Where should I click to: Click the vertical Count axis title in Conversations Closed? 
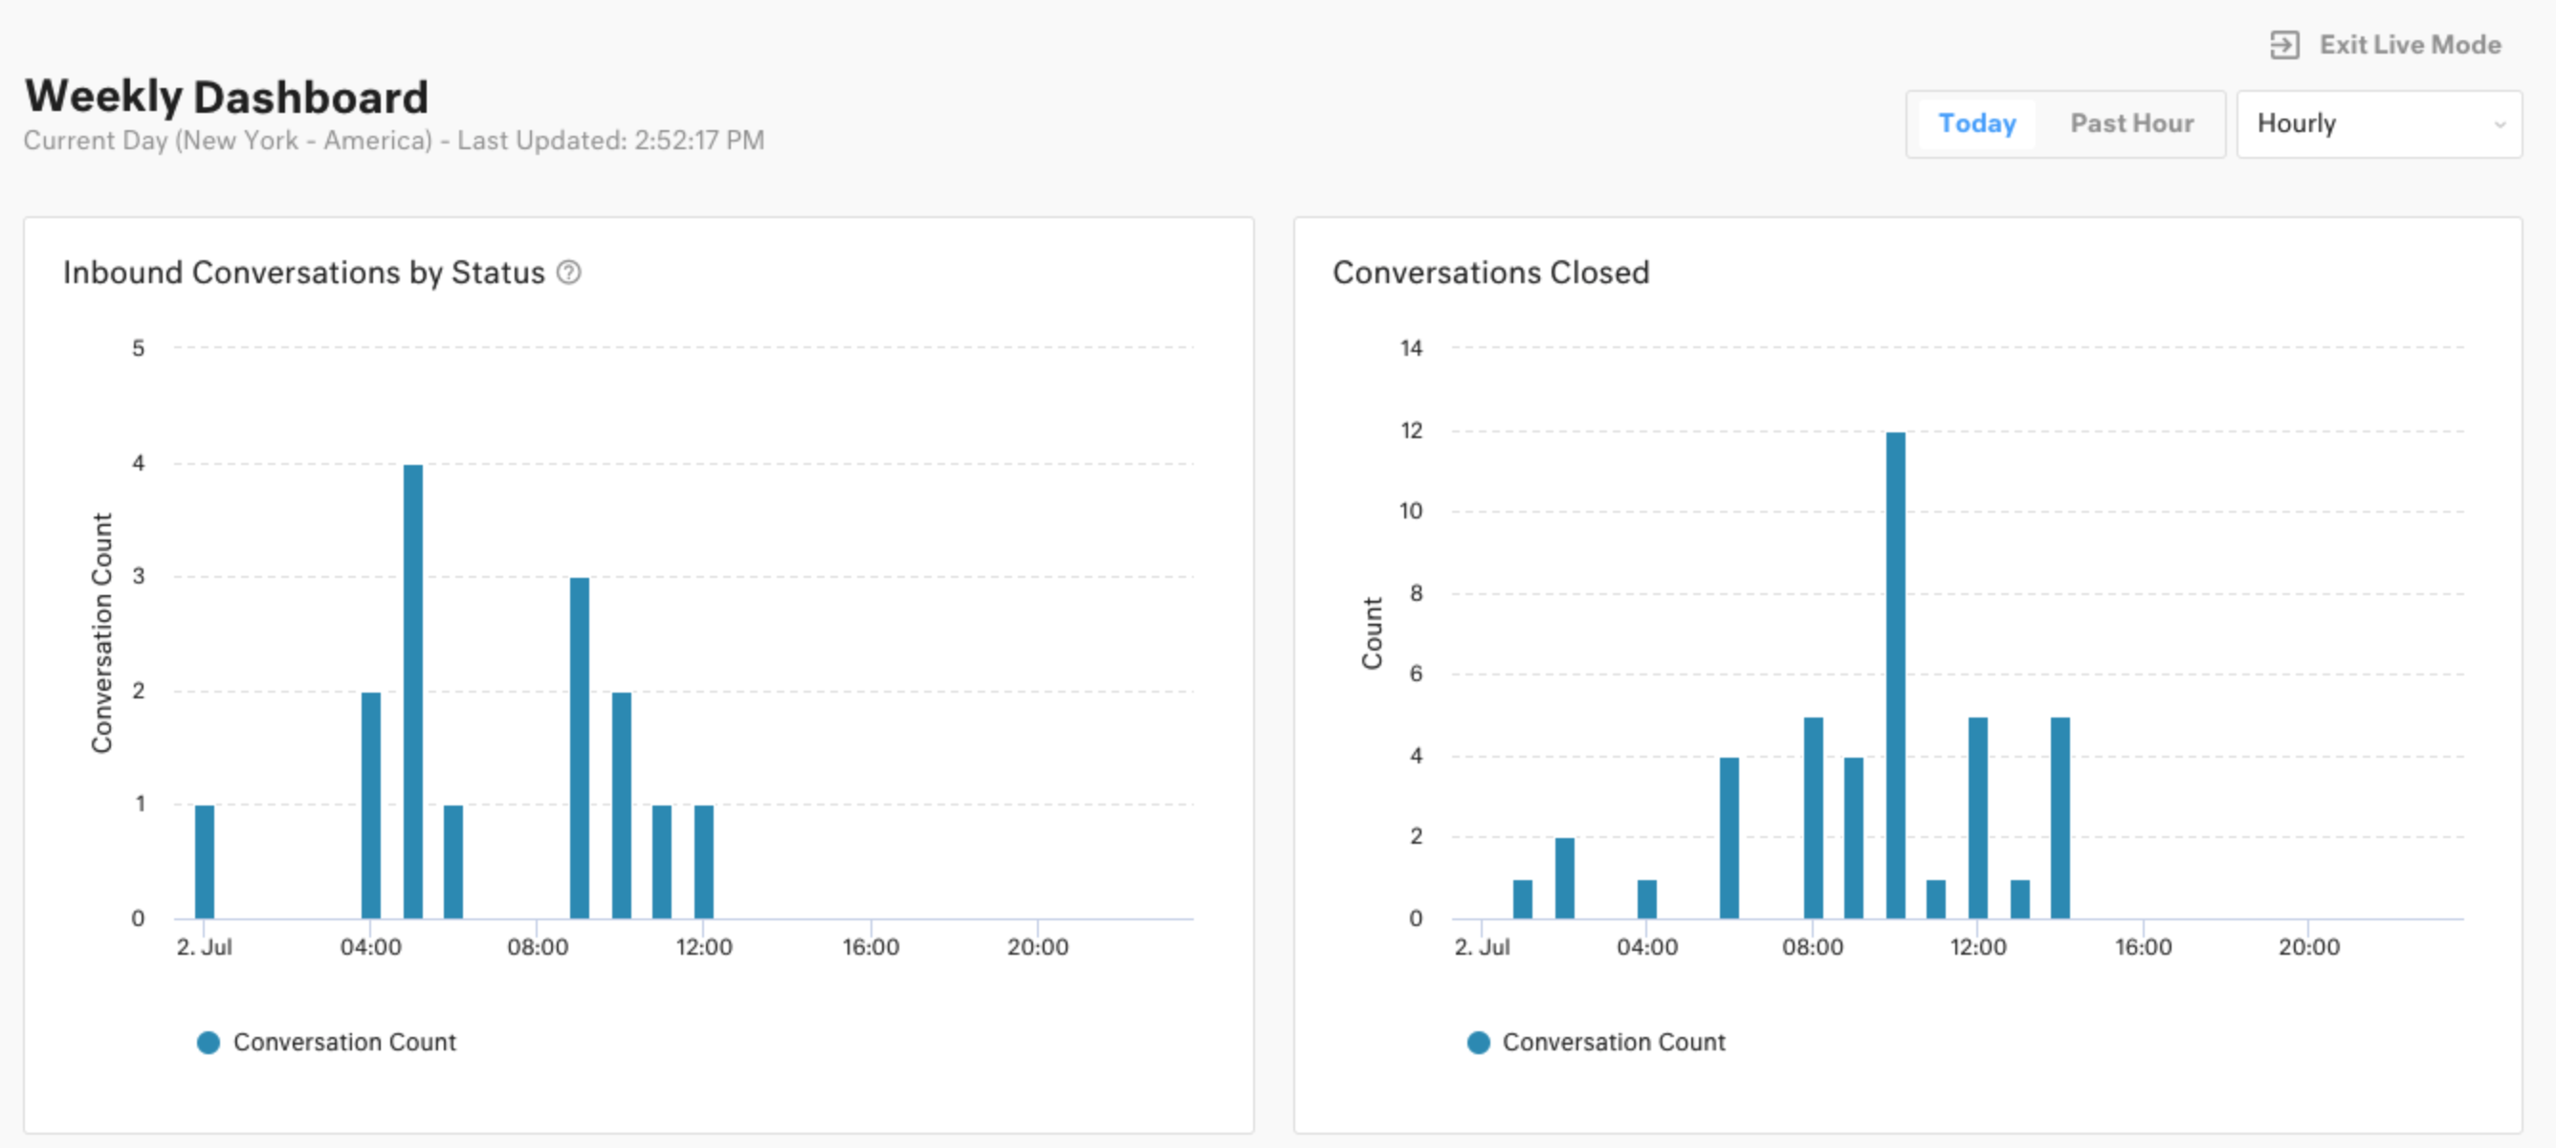[1372, 633]
